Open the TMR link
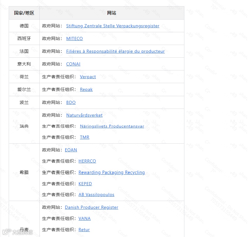 tap(84, 137)
